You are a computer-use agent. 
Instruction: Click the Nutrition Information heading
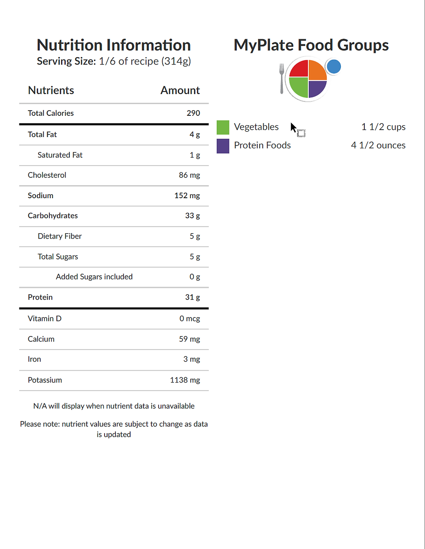(x=114, y=45)
